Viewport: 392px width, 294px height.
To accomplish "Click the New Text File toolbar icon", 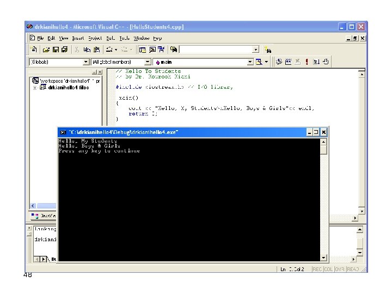I will (x=34, y=50).
